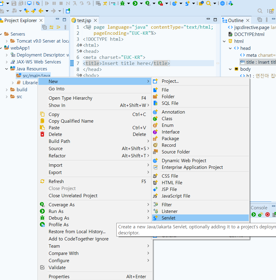Collapse the html node in Outline
The width and height of the screenshot is (276, 280).
224,41
